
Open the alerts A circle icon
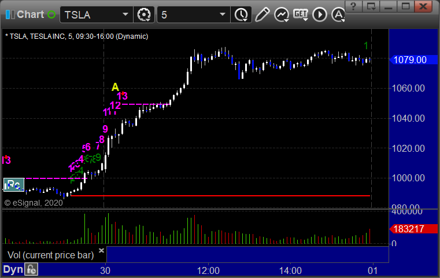[338, 14]
